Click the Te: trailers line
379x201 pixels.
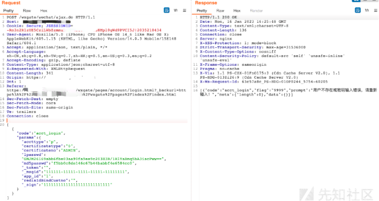21,112
